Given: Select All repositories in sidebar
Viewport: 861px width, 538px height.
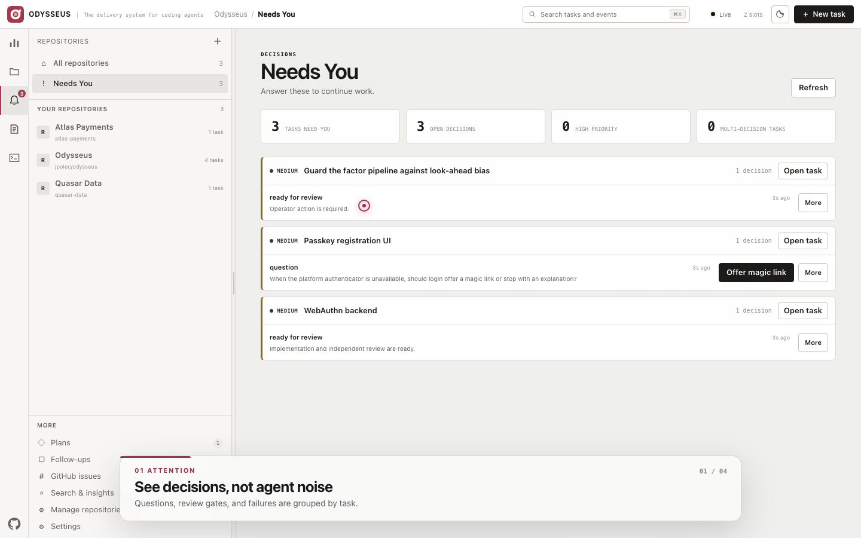Looking at the screenshot, I should point(130,63).
